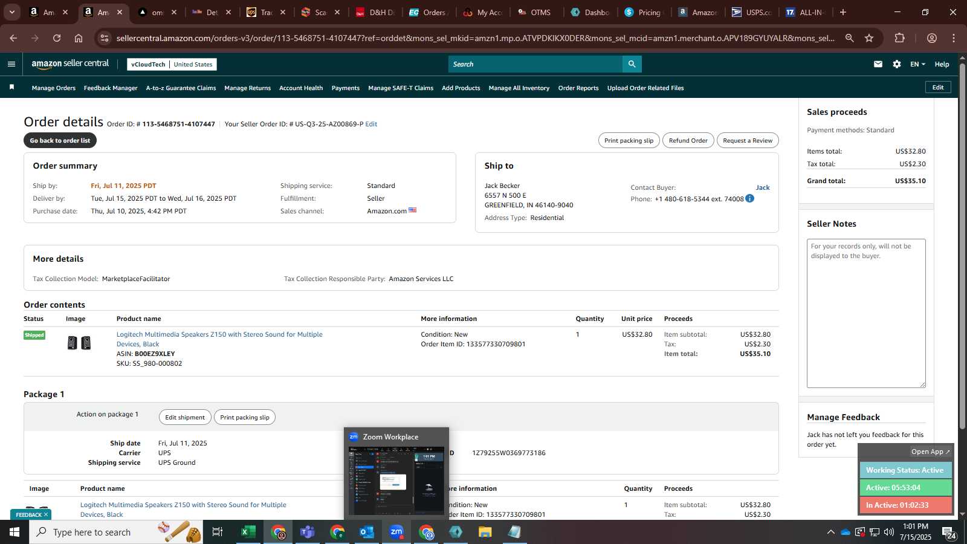The width and height of the screenshot is (967, 544).
Task: Open the tab search dropdown chevron
Action: coord(11,12)
